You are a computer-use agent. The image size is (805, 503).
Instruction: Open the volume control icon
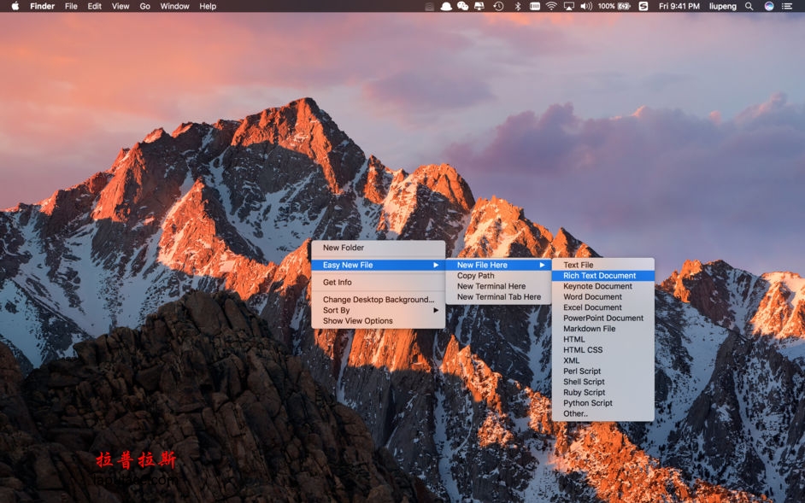(585, 6)
